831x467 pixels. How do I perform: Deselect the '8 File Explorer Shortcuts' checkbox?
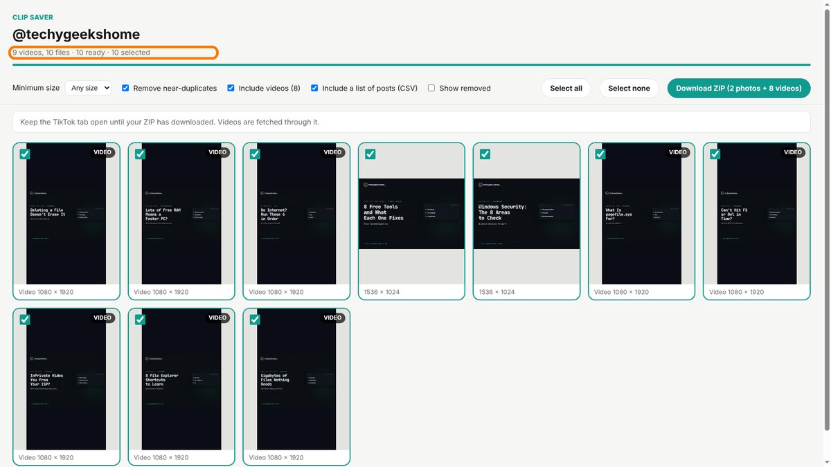click(x=140, y=320)
